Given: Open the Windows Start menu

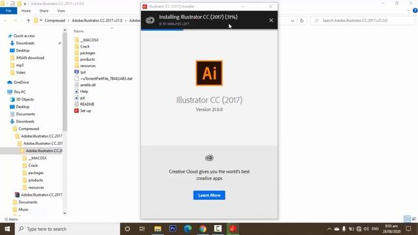Looking at the screenshot, I should [x=7, y=229].
